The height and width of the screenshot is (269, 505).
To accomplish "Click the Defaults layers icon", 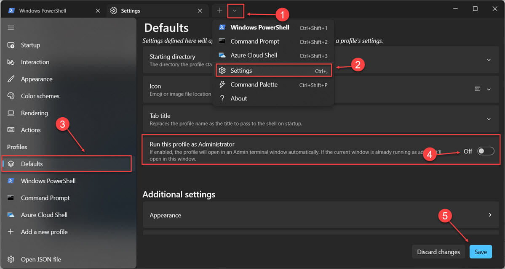I will [11, 164].
